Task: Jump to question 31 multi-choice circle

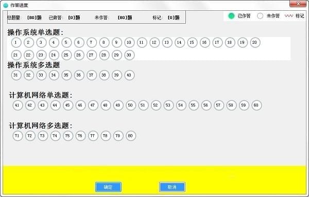Action: coord(16,75)
